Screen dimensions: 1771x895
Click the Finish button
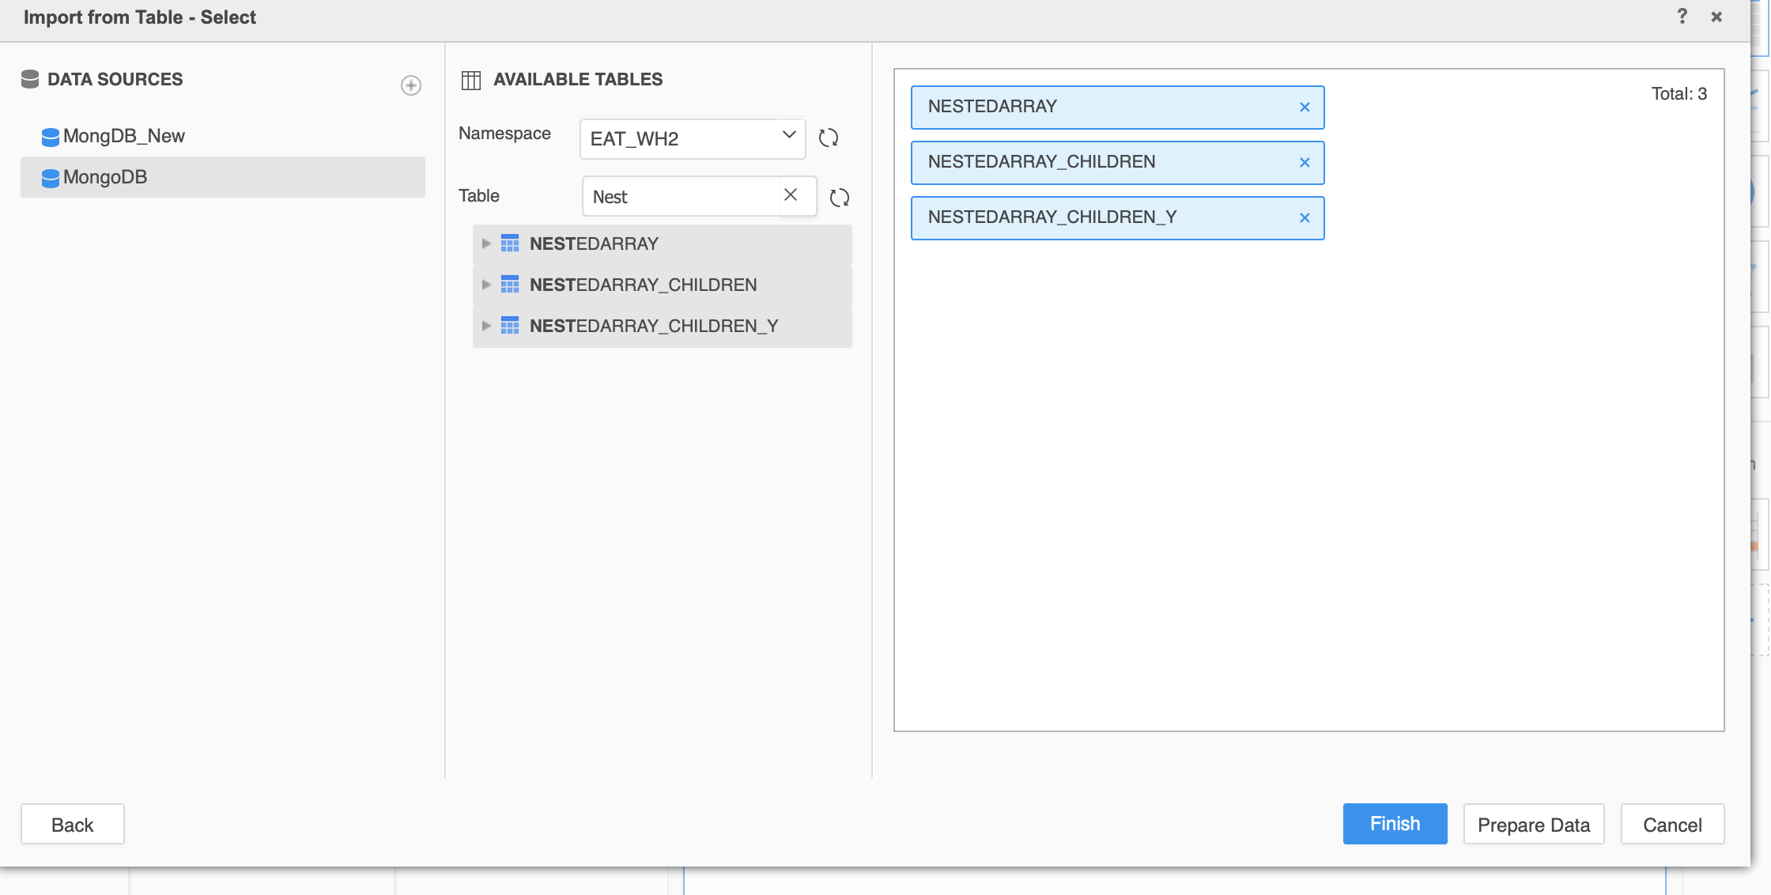tap(1395, 824)
